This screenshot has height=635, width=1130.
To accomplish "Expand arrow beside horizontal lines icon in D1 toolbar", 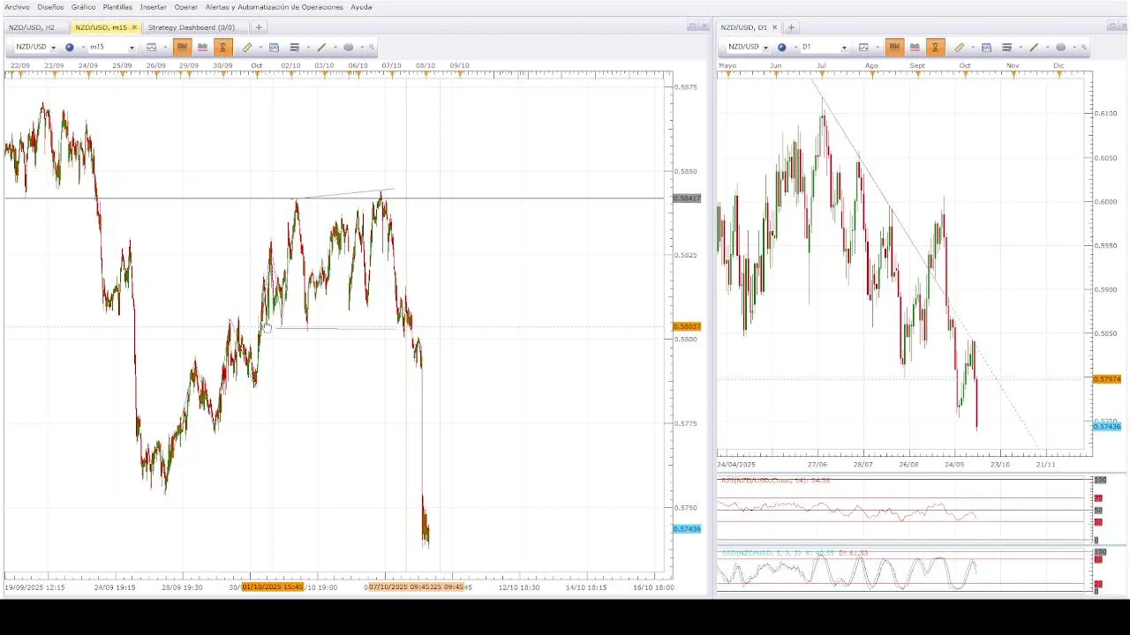I will pyautogui.click(x=1021, y=48).
